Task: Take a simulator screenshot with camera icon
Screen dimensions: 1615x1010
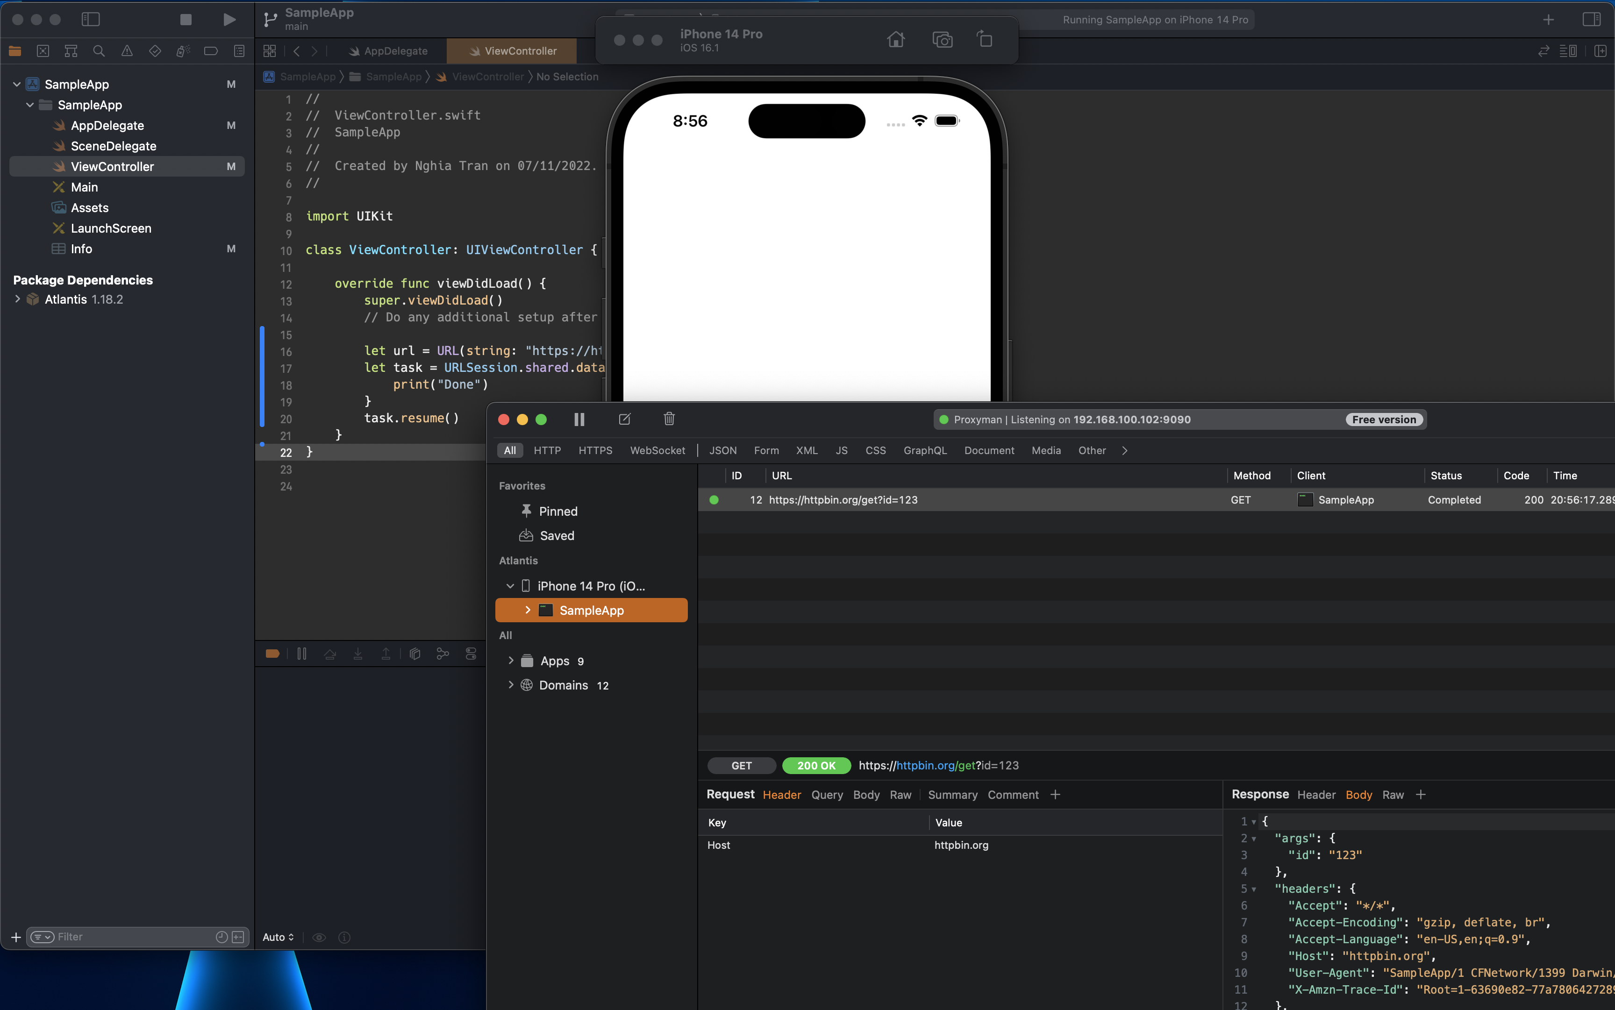Action: click(942, 40)
